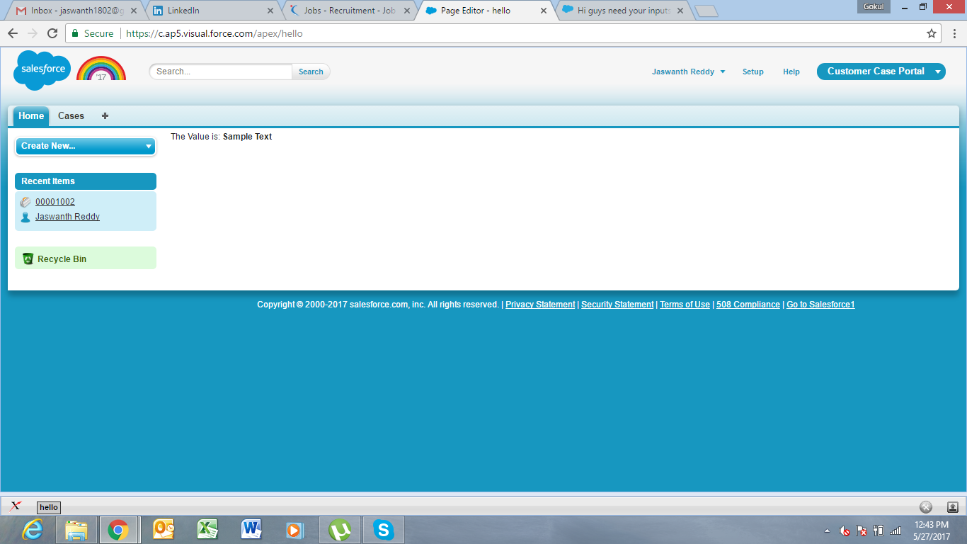Open the Customer Case Portal app menu
This screenshot has height=544, width=967.
(881, 71)
